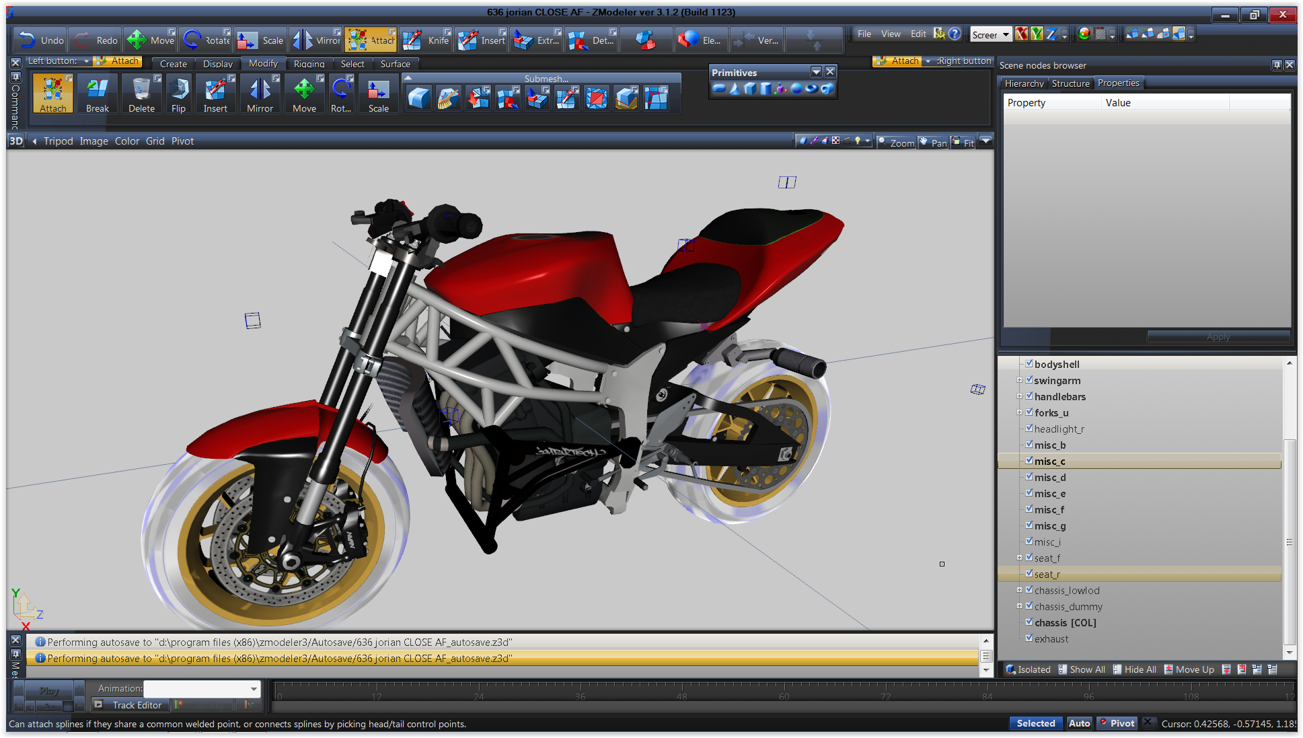Viewport: 1303px width, 738px height.
Task: Toggle the Y axis constraint
Action: pos(1037,34)
